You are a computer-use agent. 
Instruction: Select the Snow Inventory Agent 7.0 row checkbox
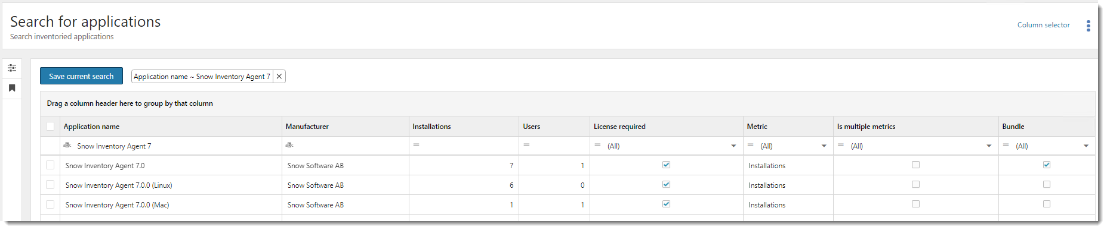click(x=50, y=165)
